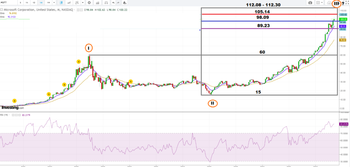Viewport: 350px width, 167px height.
Task: Click the 97.88 price axis label
Action: tap(342, 22)
